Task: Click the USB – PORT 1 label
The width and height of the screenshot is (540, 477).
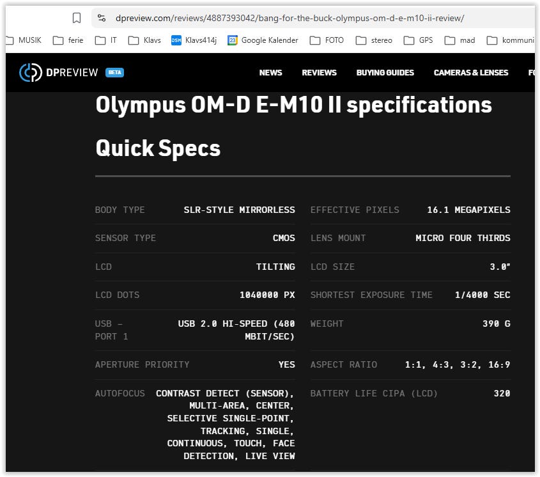Action: pos(112,330)
